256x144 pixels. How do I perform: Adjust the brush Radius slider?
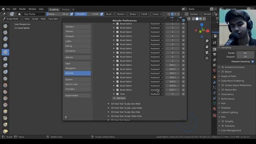[58, 14]
